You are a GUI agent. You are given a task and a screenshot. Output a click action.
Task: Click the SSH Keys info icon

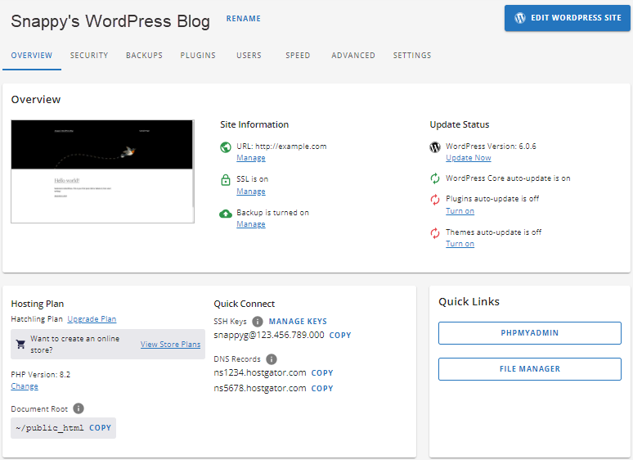(258, 322)
